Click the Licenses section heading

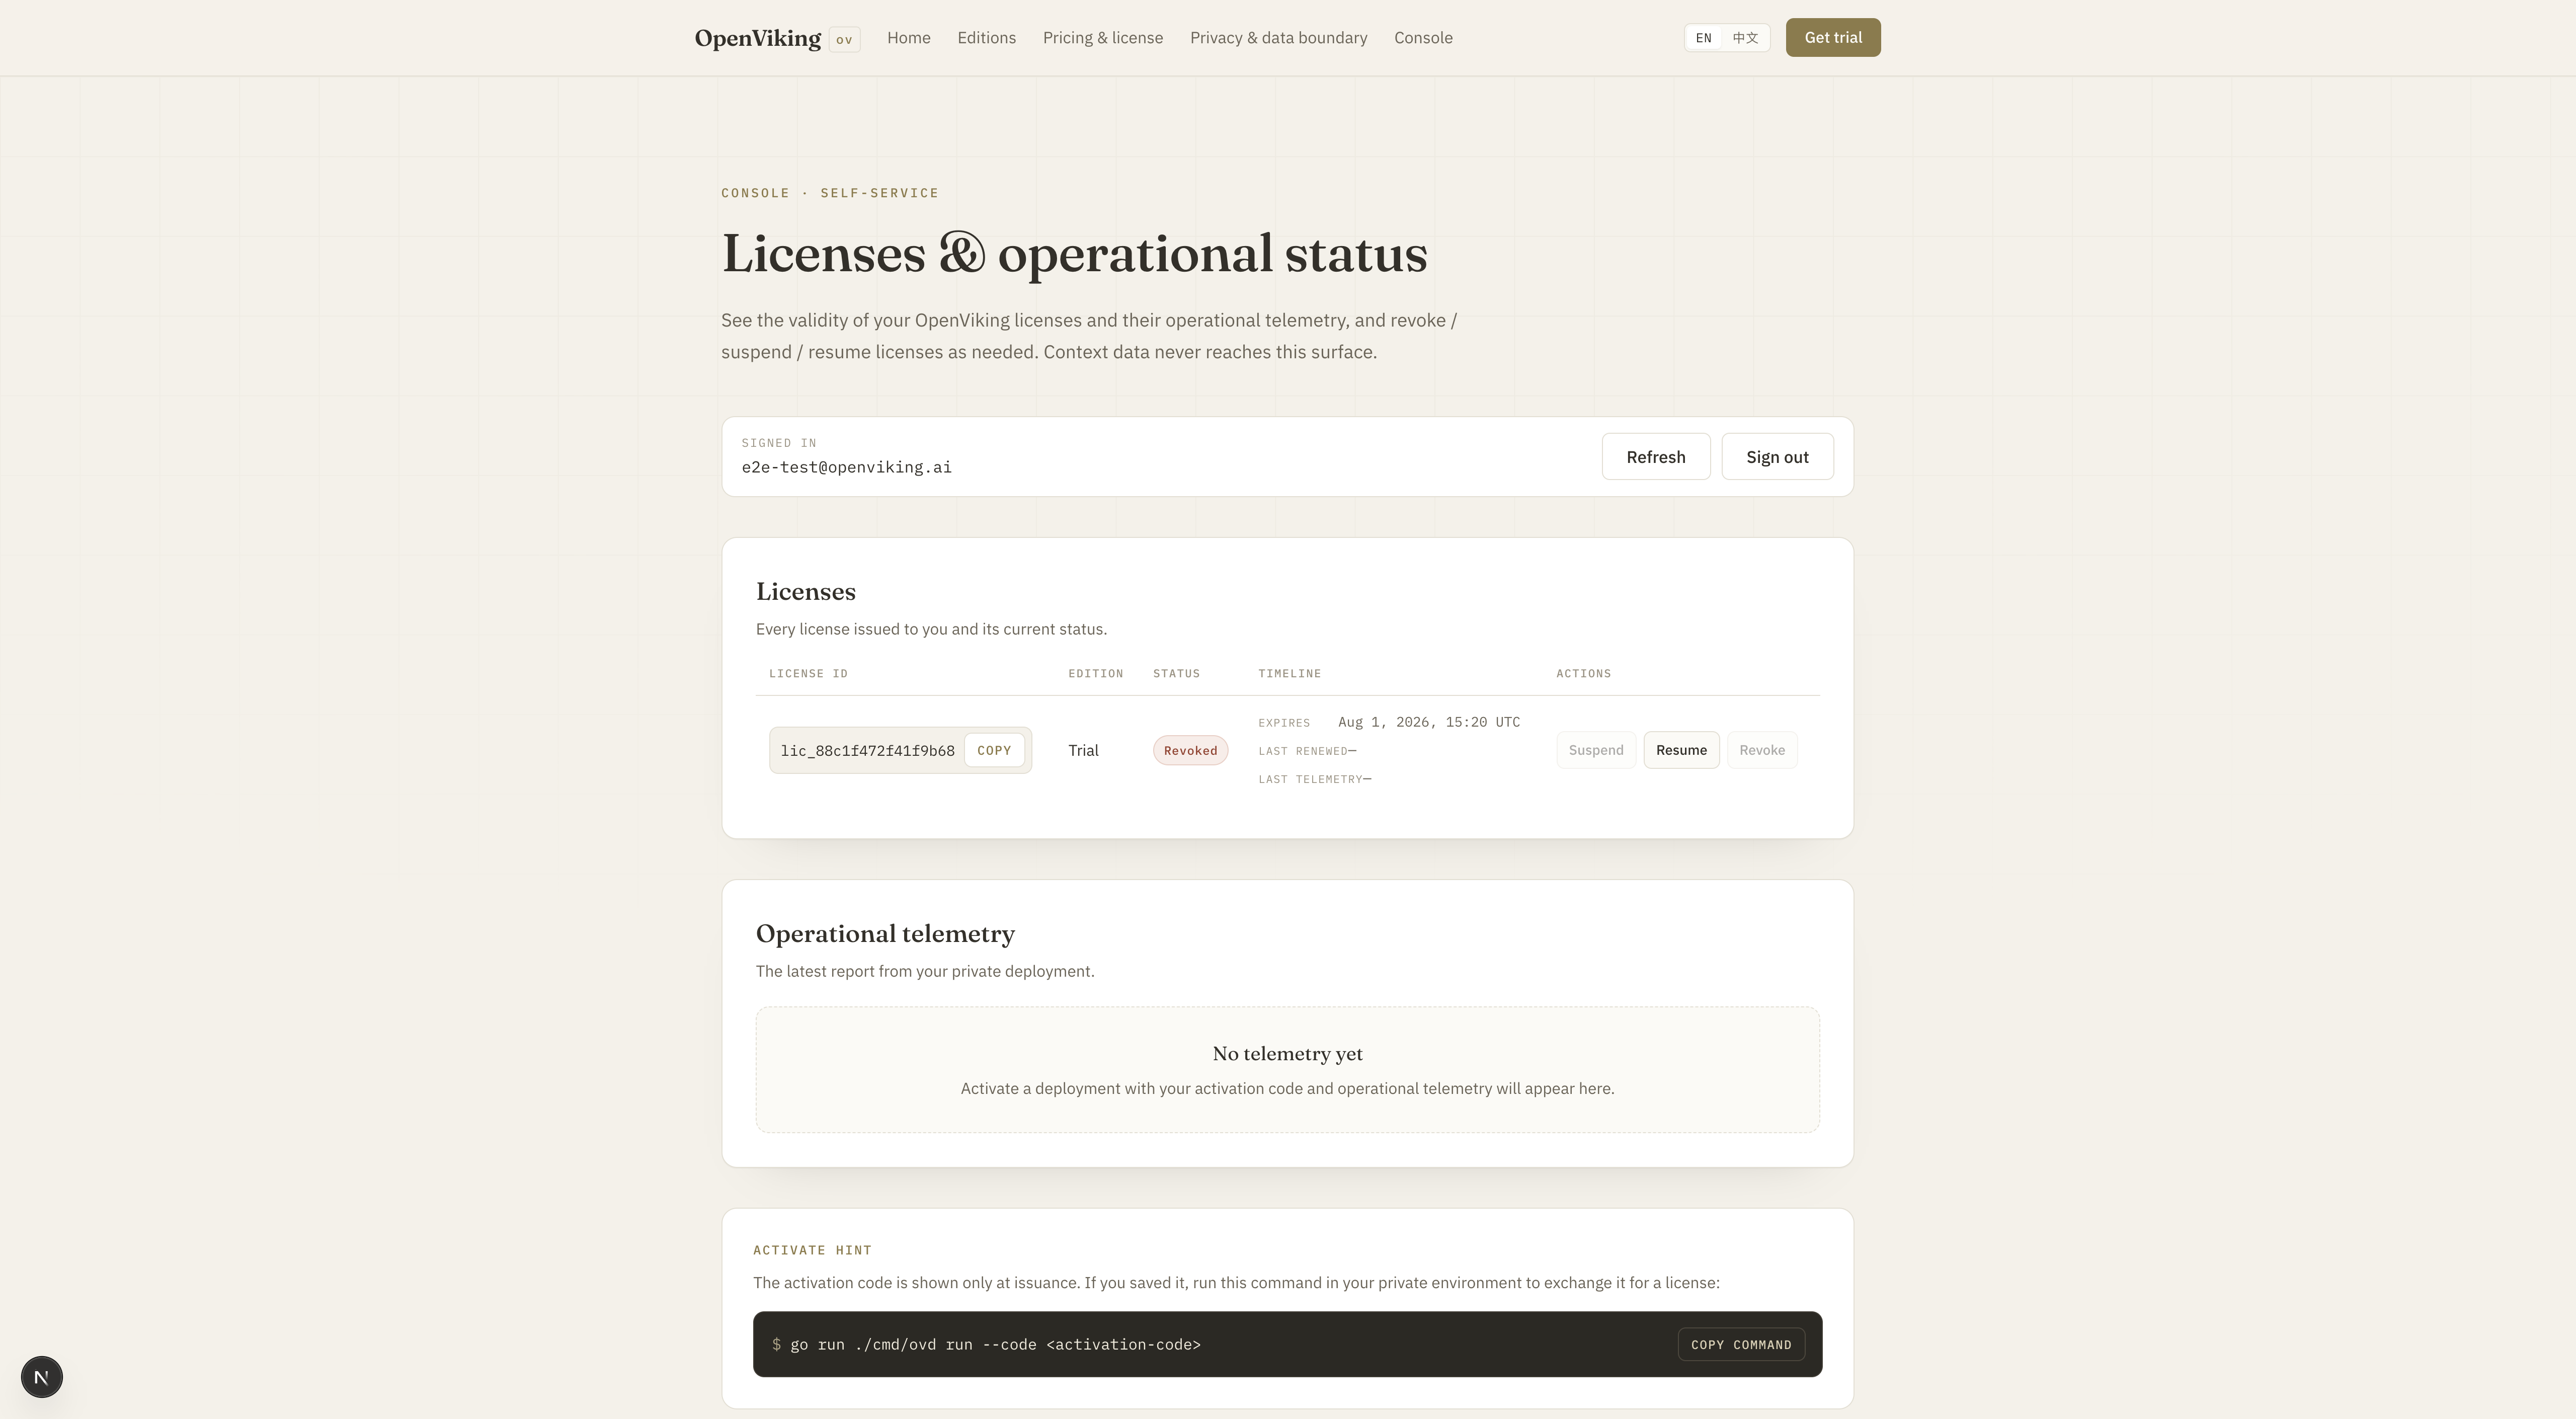(x=805, y=591)
